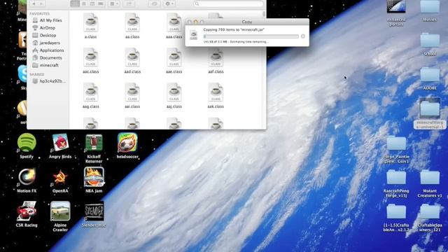The width and height of the screenshot is (448, 252).
Task: Click the Finder share button
Action: 129,3
